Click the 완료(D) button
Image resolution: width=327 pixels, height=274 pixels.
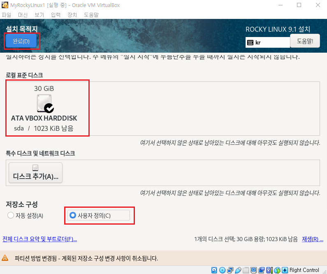pyautogui.click(x=21, y=41)
